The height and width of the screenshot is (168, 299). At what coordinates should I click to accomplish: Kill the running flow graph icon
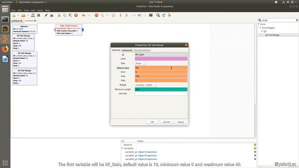click(x=113, y=15)
